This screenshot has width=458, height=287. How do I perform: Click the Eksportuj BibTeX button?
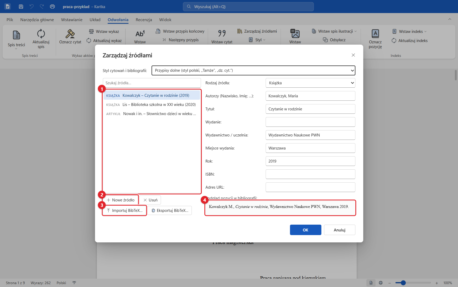pos(170,211)
